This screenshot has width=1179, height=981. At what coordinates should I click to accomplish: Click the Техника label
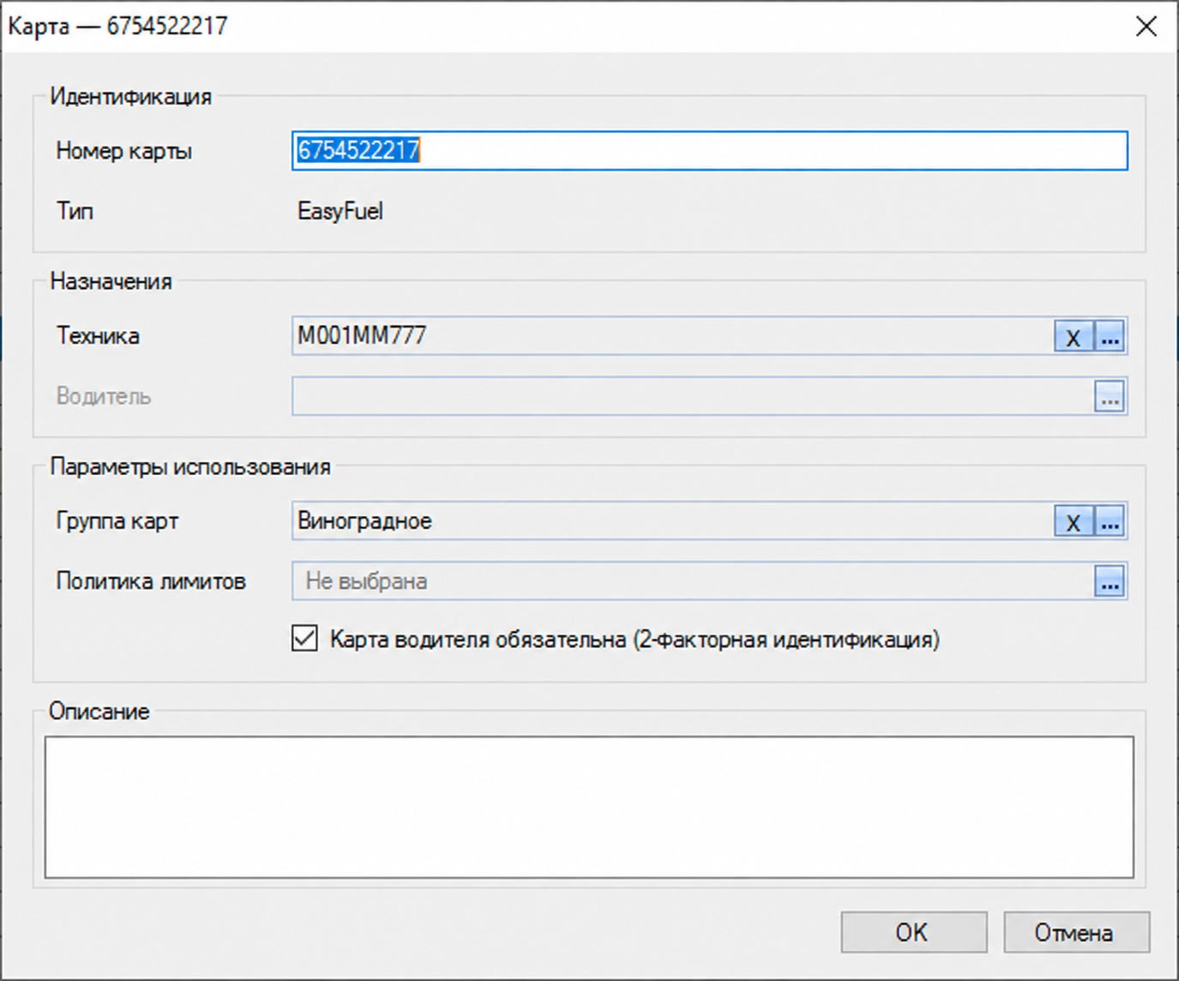98,336
